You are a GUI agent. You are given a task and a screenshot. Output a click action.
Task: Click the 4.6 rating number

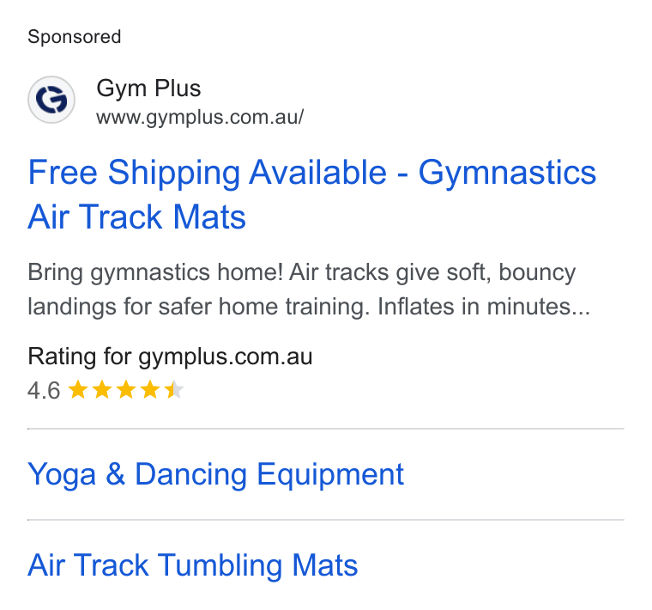(x=44, y=391)
